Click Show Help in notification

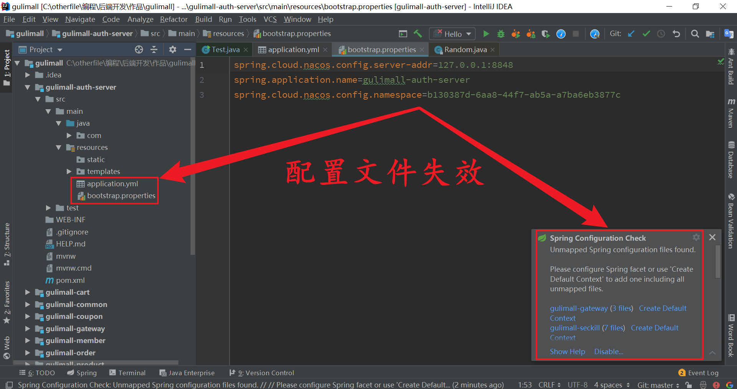tap(567, 351)
